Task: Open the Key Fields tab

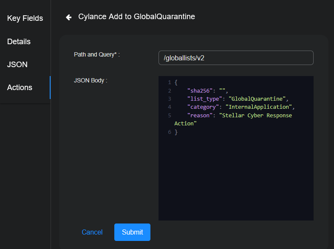Action: click(25, 18)
